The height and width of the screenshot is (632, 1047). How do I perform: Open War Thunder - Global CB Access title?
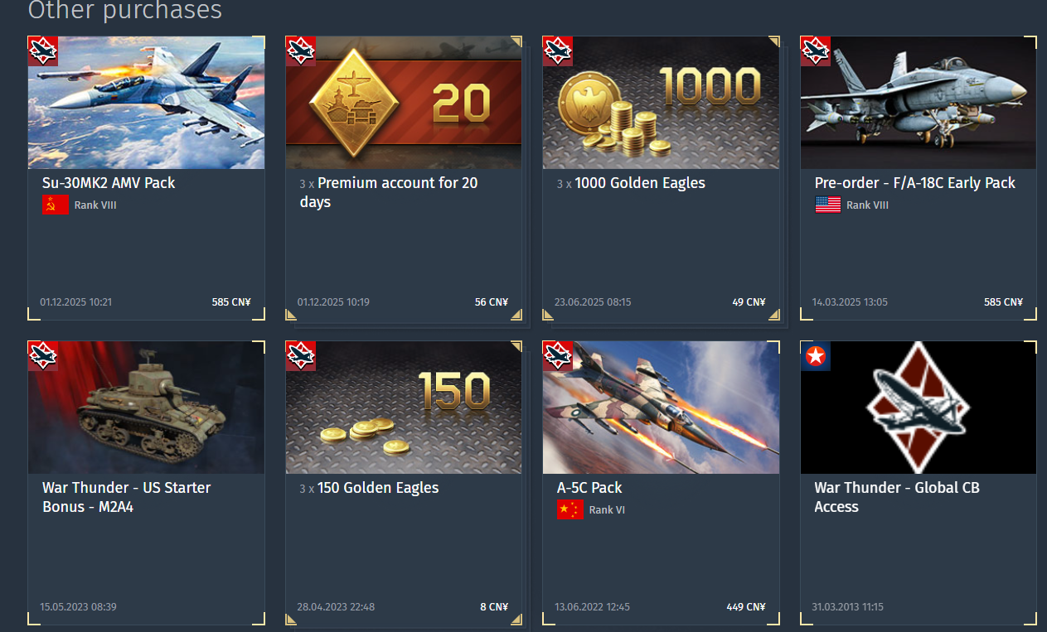click(x=897, y=497)
